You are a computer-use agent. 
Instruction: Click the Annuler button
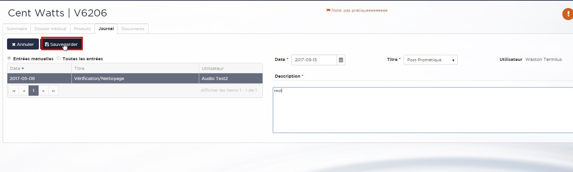23,44
